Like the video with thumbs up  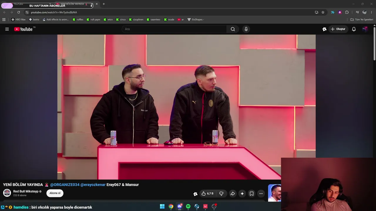coord(207,193)
